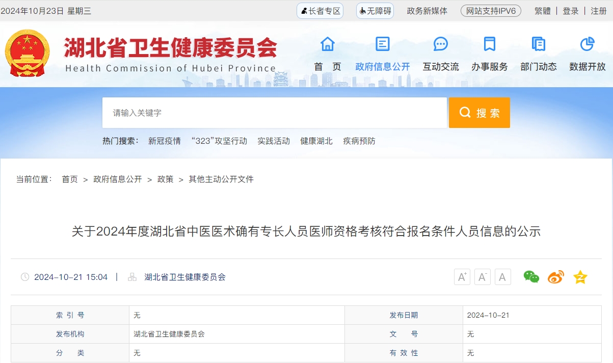
Task: Click the publish time 2024-10-21 15:04
Action: pos(71,277)
